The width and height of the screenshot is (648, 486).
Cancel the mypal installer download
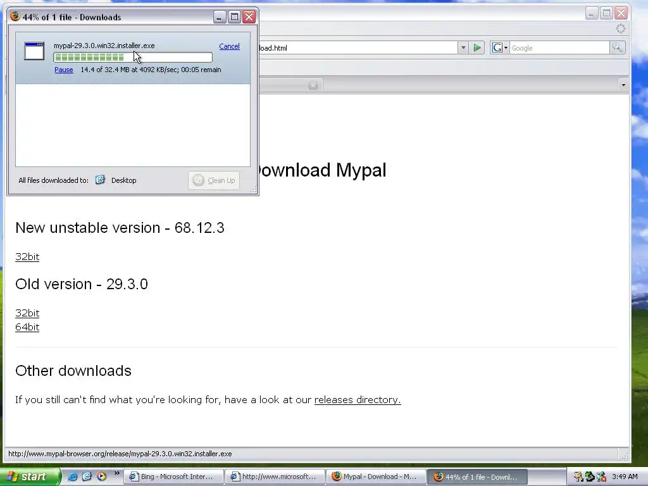[x=229, y=46]
